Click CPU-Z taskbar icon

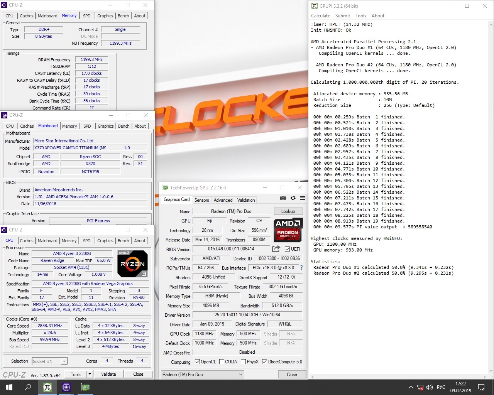coord(66,387)
